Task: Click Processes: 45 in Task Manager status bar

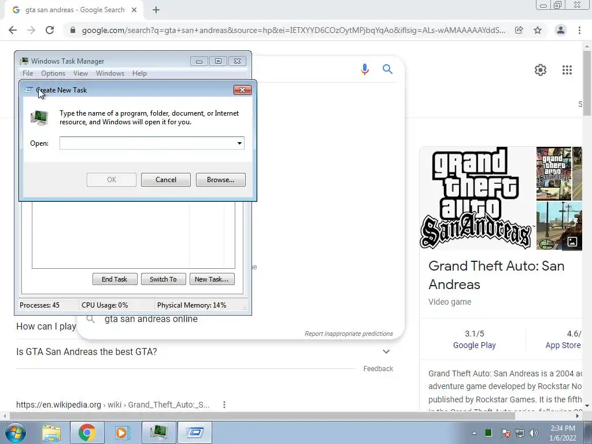Action: click(x=39, y=305)
